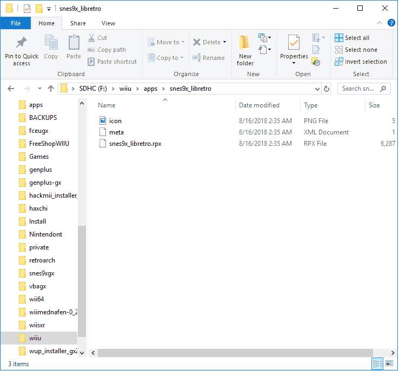399x371 pixels.
Task: Click Pin to Quick access icon
Action: (x=22, y=43)
